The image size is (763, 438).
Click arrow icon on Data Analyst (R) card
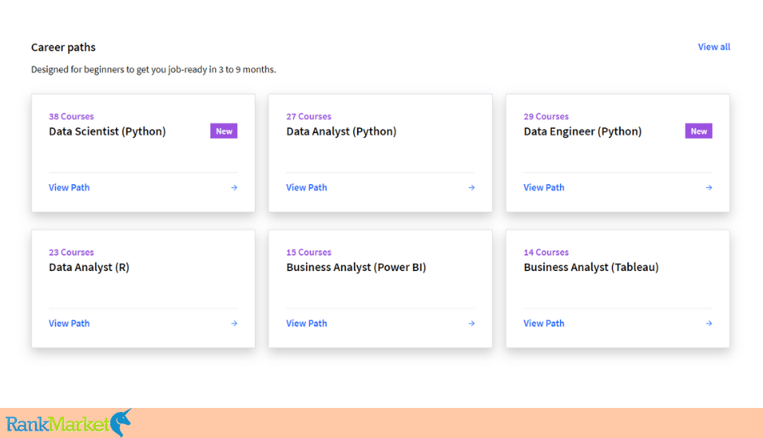234,324
